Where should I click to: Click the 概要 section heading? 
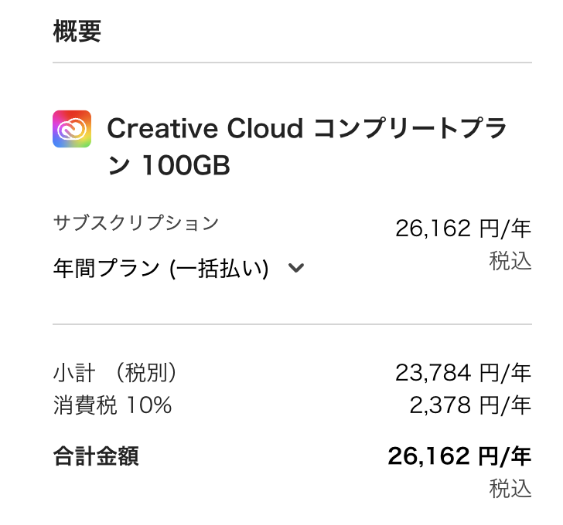click(77, 32)
